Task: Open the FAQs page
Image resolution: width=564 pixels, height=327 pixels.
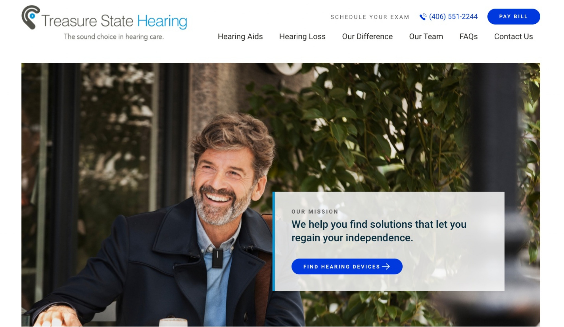Action: 468,36
